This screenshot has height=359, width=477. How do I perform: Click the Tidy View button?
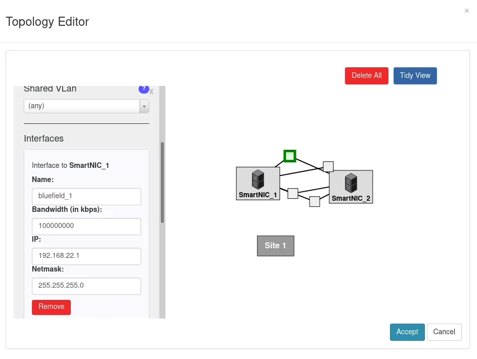click(415, 76)
